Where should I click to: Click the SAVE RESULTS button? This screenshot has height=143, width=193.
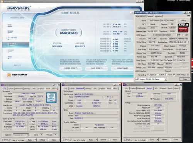tap(96, 68)
